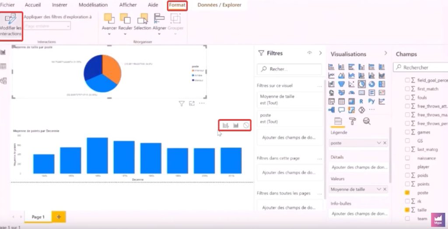This screenshot has height=229, width=448.
Task: Open the Insérer ribbon tab
Action: pyautogui.click(x=59, y=5)
